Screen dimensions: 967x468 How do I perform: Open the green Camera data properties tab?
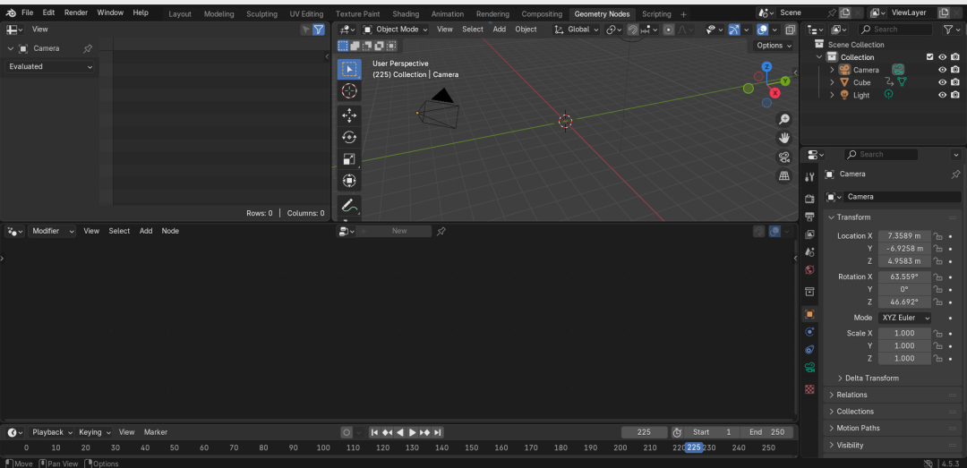pos(809,368)
